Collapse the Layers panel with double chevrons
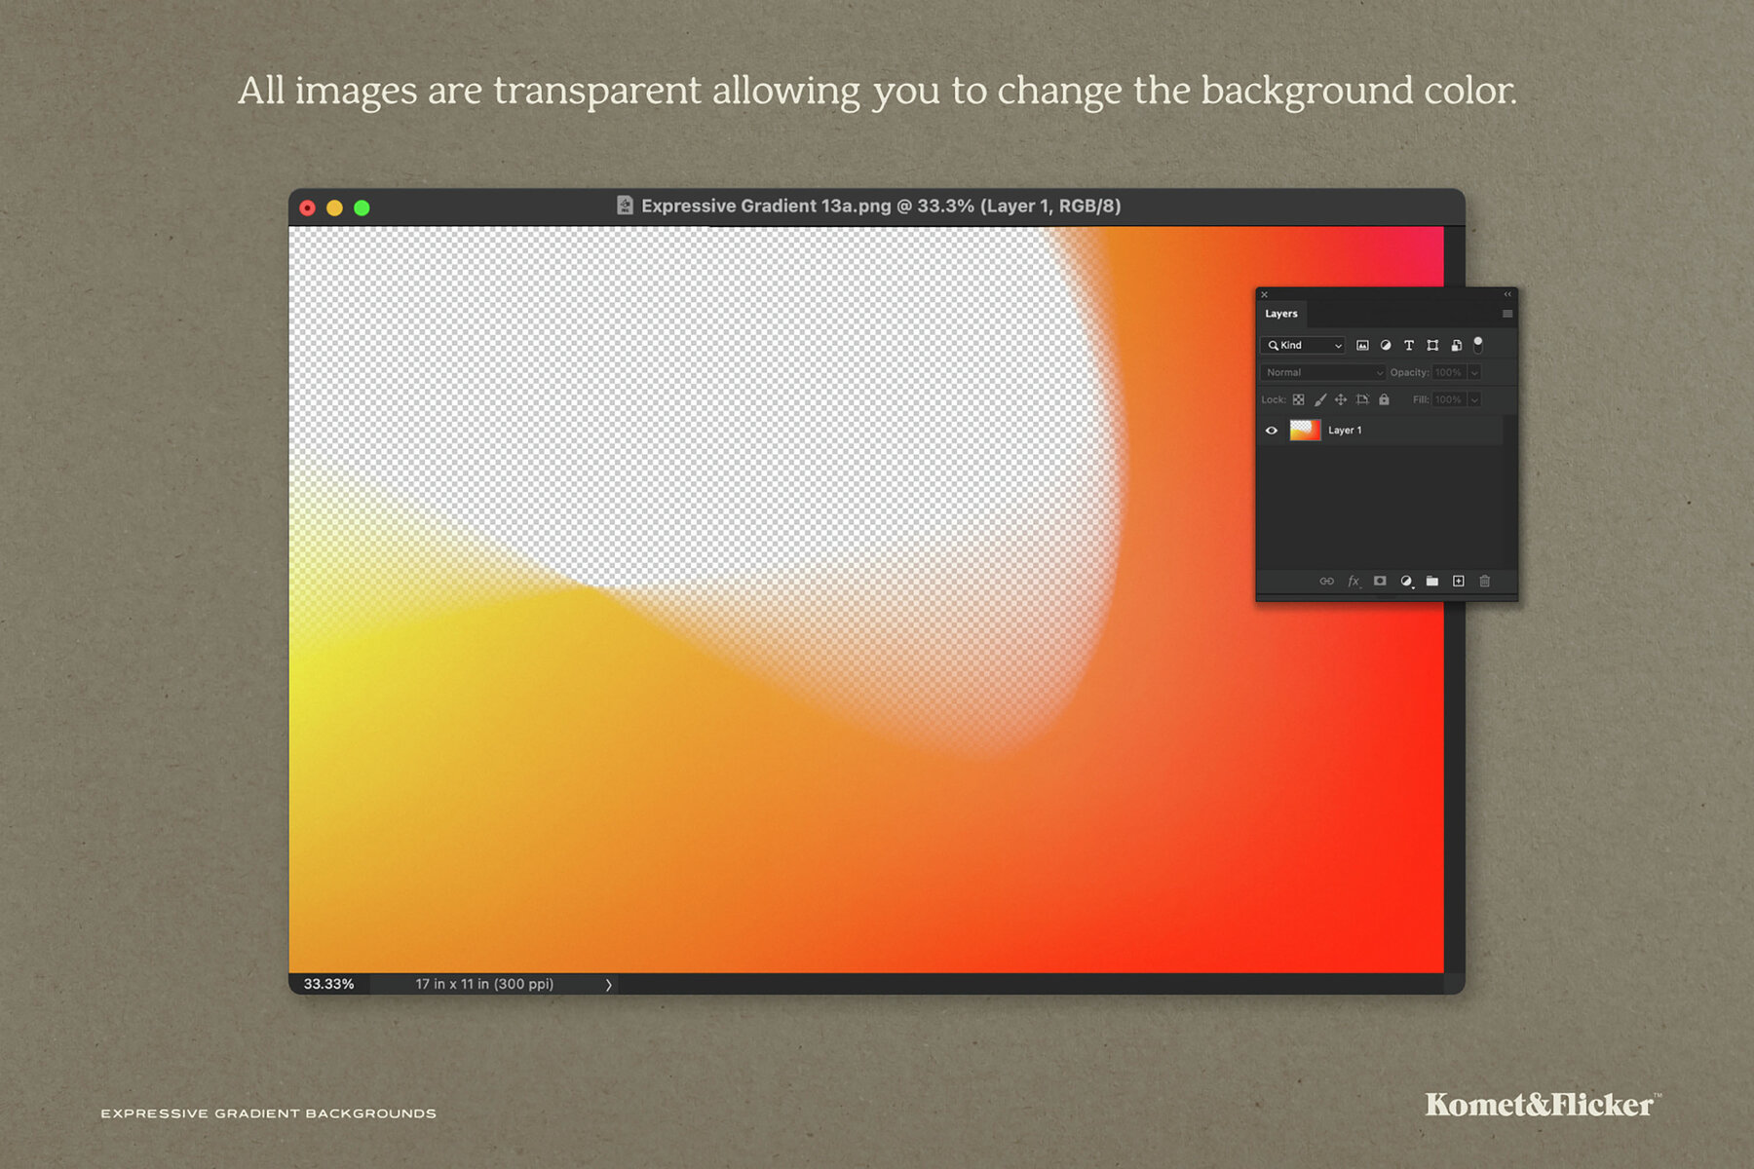 click(1507, 294)
